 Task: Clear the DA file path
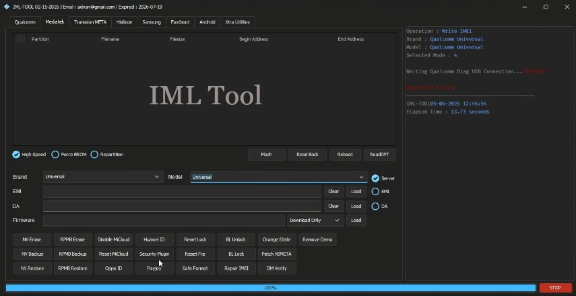click(x=333, y=206)
